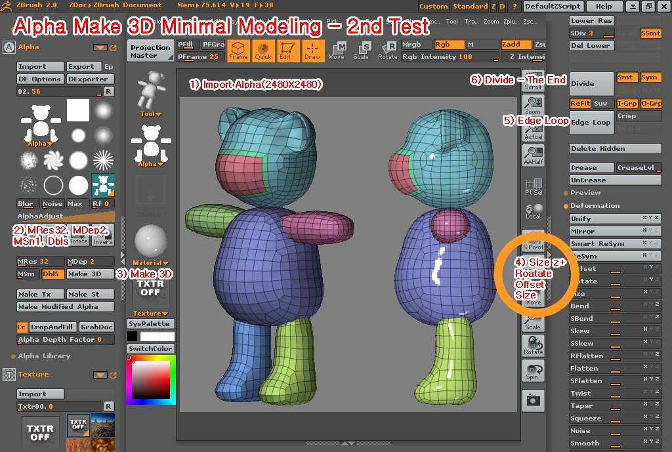Select the starburst alpha thumbnail

click(x=103, y=160)
